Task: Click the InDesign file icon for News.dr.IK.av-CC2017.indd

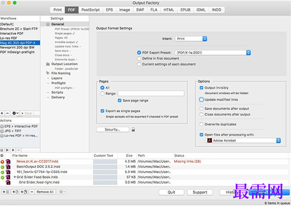Action: 8,161
